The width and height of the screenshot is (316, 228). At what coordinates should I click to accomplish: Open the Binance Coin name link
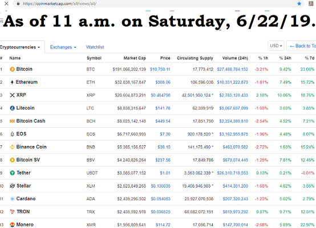[31, 147]
